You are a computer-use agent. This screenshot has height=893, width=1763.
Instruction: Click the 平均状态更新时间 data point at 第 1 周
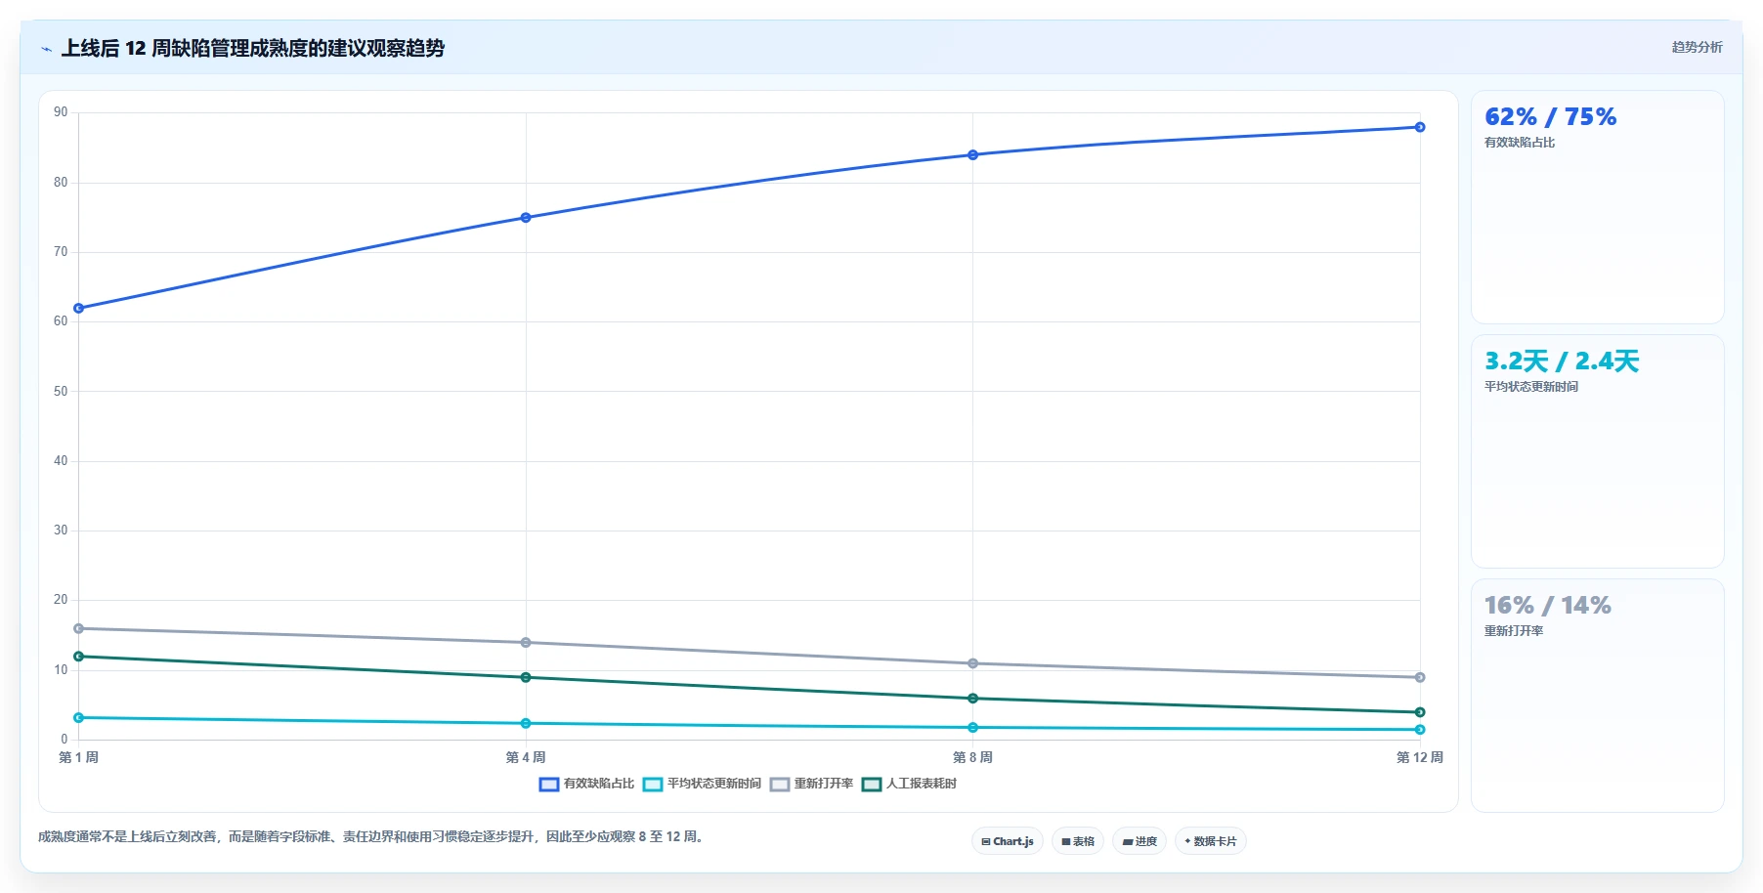point(79,718)
